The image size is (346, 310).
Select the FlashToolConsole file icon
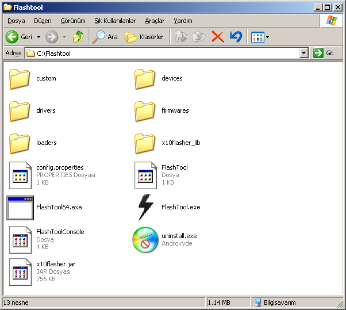click(x=20, y=240)
